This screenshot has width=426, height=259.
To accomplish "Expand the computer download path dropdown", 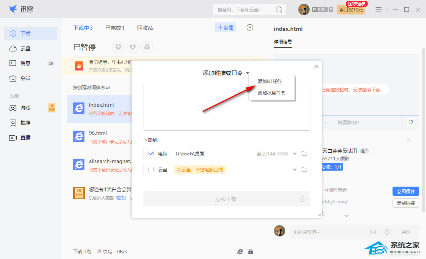I will pos(294,153).
